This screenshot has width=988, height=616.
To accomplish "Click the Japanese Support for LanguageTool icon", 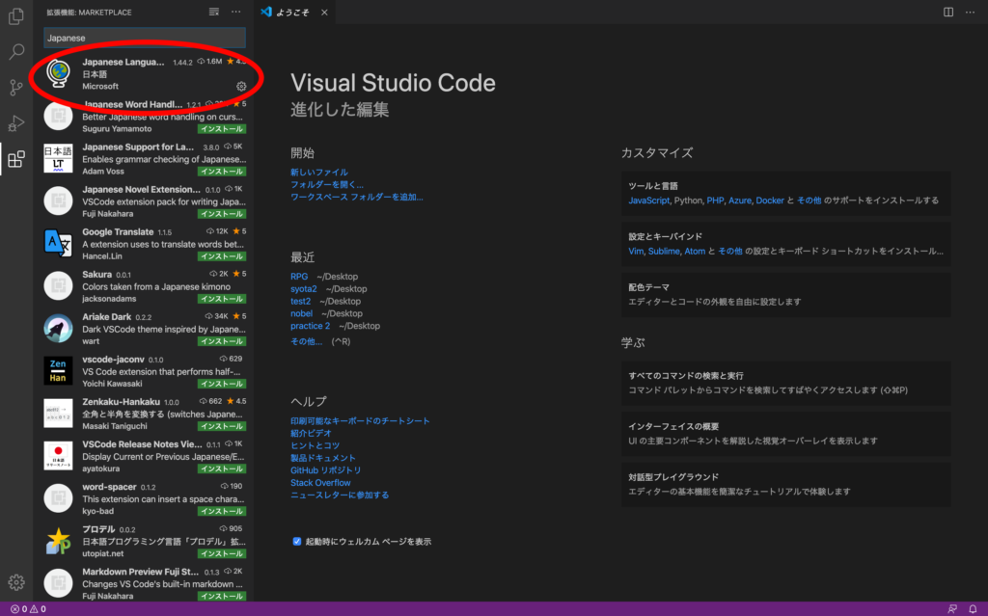I will tap(58, 159).
